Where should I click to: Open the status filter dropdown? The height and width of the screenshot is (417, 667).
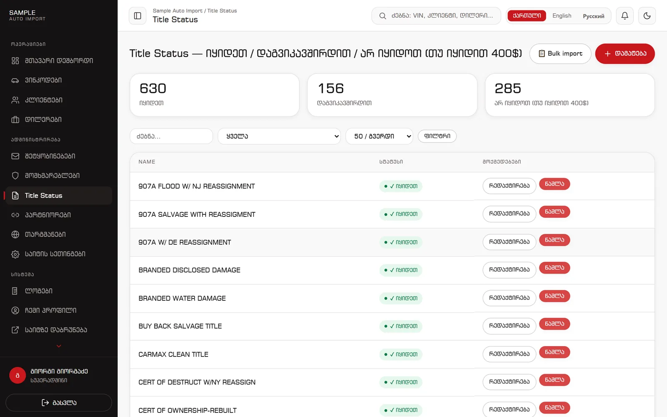[x=279, y=136]
